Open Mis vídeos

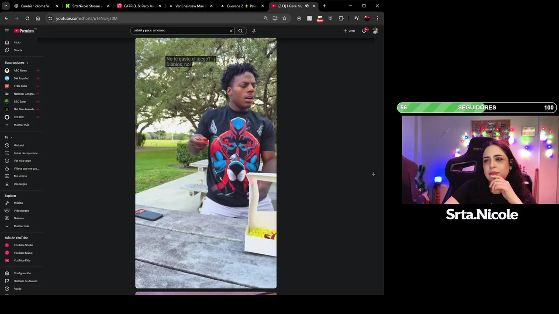(x=20, y=176)
